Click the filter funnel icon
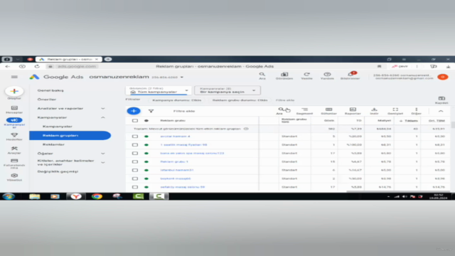455x256 pixels. (x=151, y=111)
